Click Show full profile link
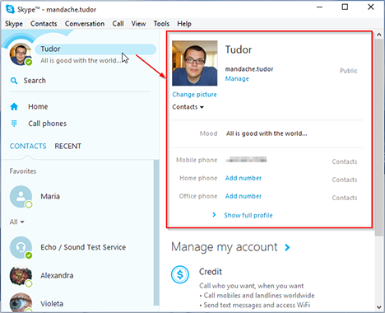 tap(248, 215)
